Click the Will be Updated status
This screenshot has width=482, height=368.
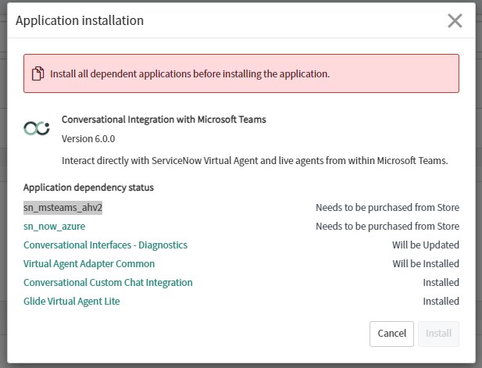pyautogui.click(x=426, y=245)
